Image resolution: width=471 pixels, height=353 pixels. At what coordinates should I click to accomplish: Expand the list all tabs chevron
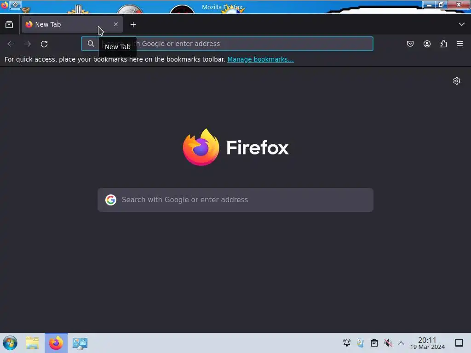tap(462, 24)
